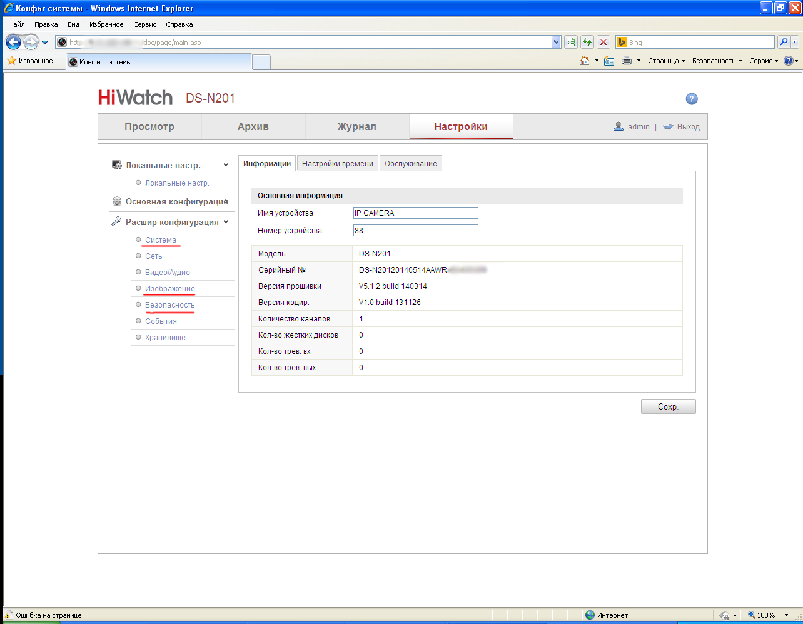Click the Сохр. save button

668,406
